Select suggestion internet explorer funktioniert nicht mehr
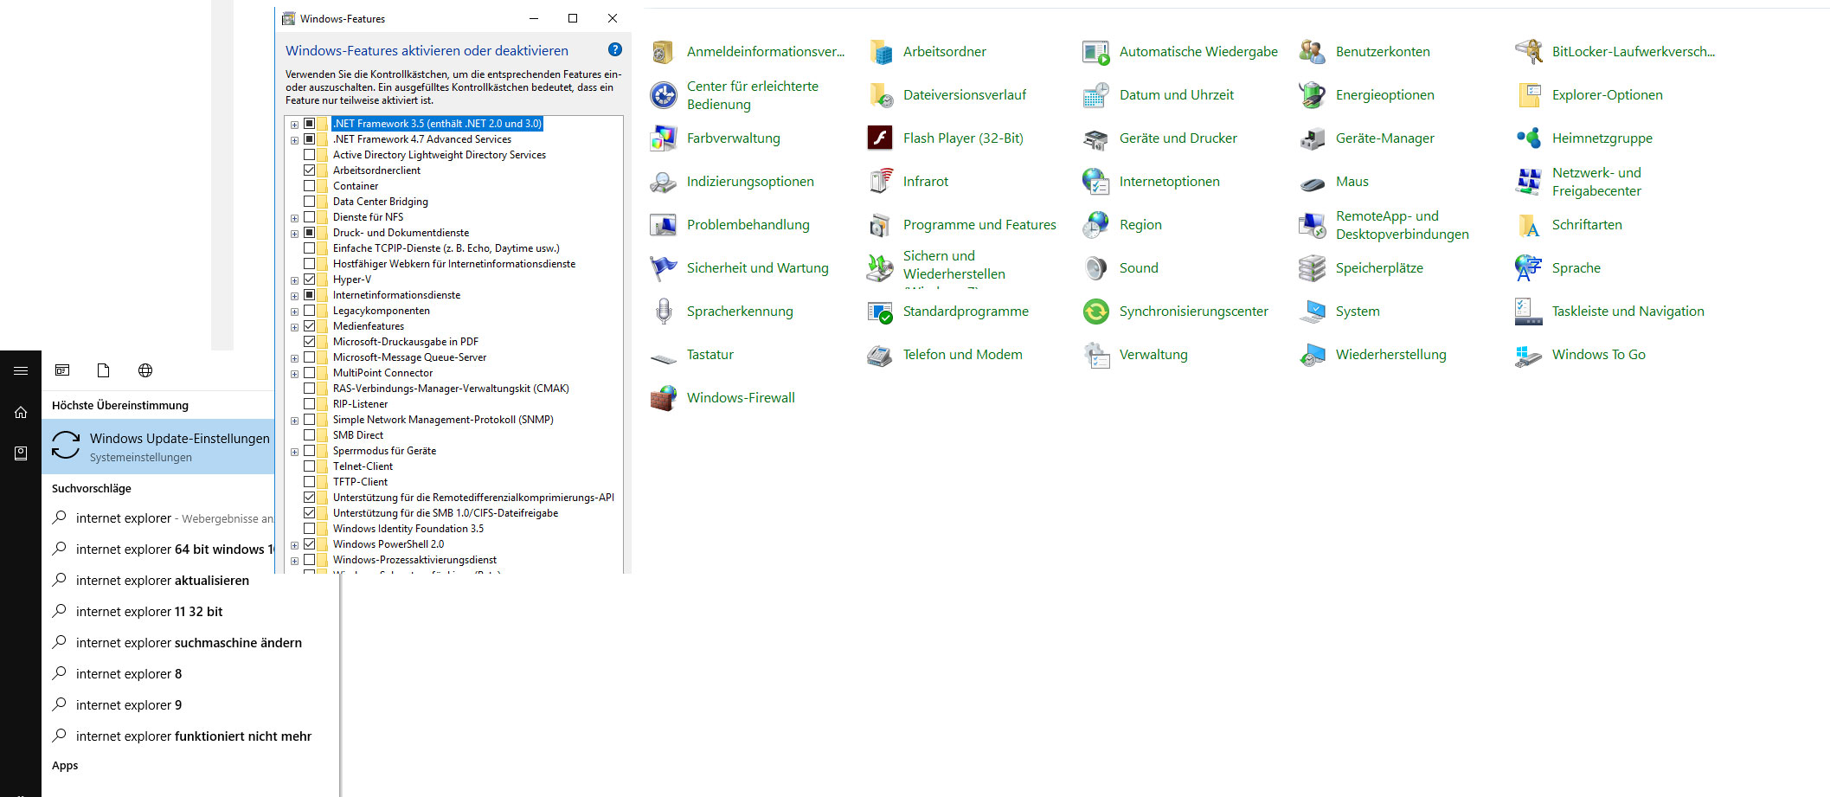This screenshot has height=797, width=1830. (x=194, y=736)
